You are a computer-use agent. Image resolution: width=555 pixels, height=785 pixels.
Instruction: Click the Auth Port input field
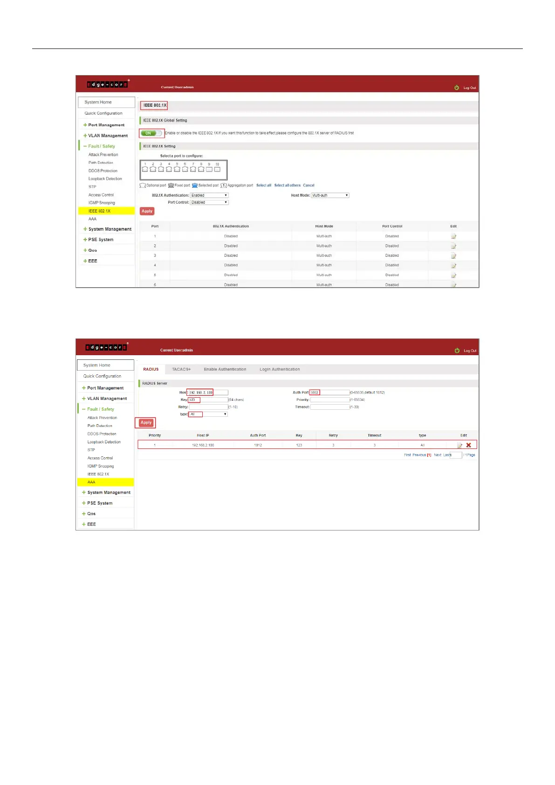(x=330, y=392)
